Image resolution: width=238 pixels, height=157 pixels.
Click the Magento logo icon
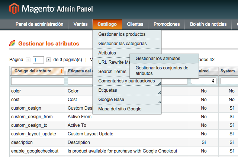14,9
